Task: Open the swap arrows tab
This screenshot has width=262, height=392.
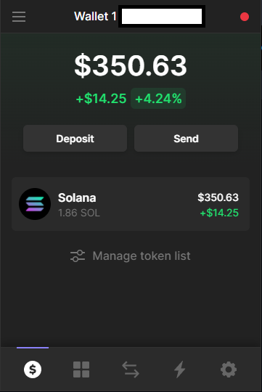Action: click(131, 369)
